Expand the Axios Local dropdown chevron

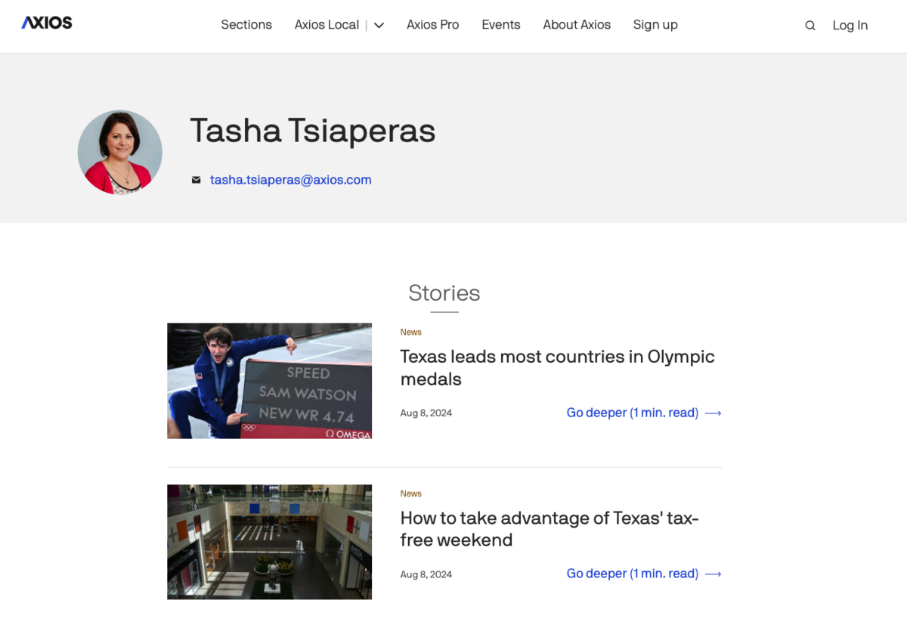click(379, 26)
